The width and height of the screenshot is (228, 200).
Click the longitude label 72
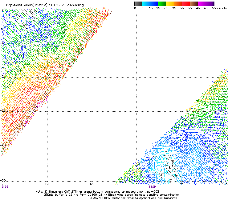coord(181,184)
